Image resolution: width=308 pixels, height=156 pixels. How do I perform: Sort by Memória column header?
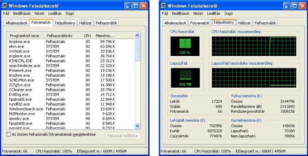pos(105,36)
